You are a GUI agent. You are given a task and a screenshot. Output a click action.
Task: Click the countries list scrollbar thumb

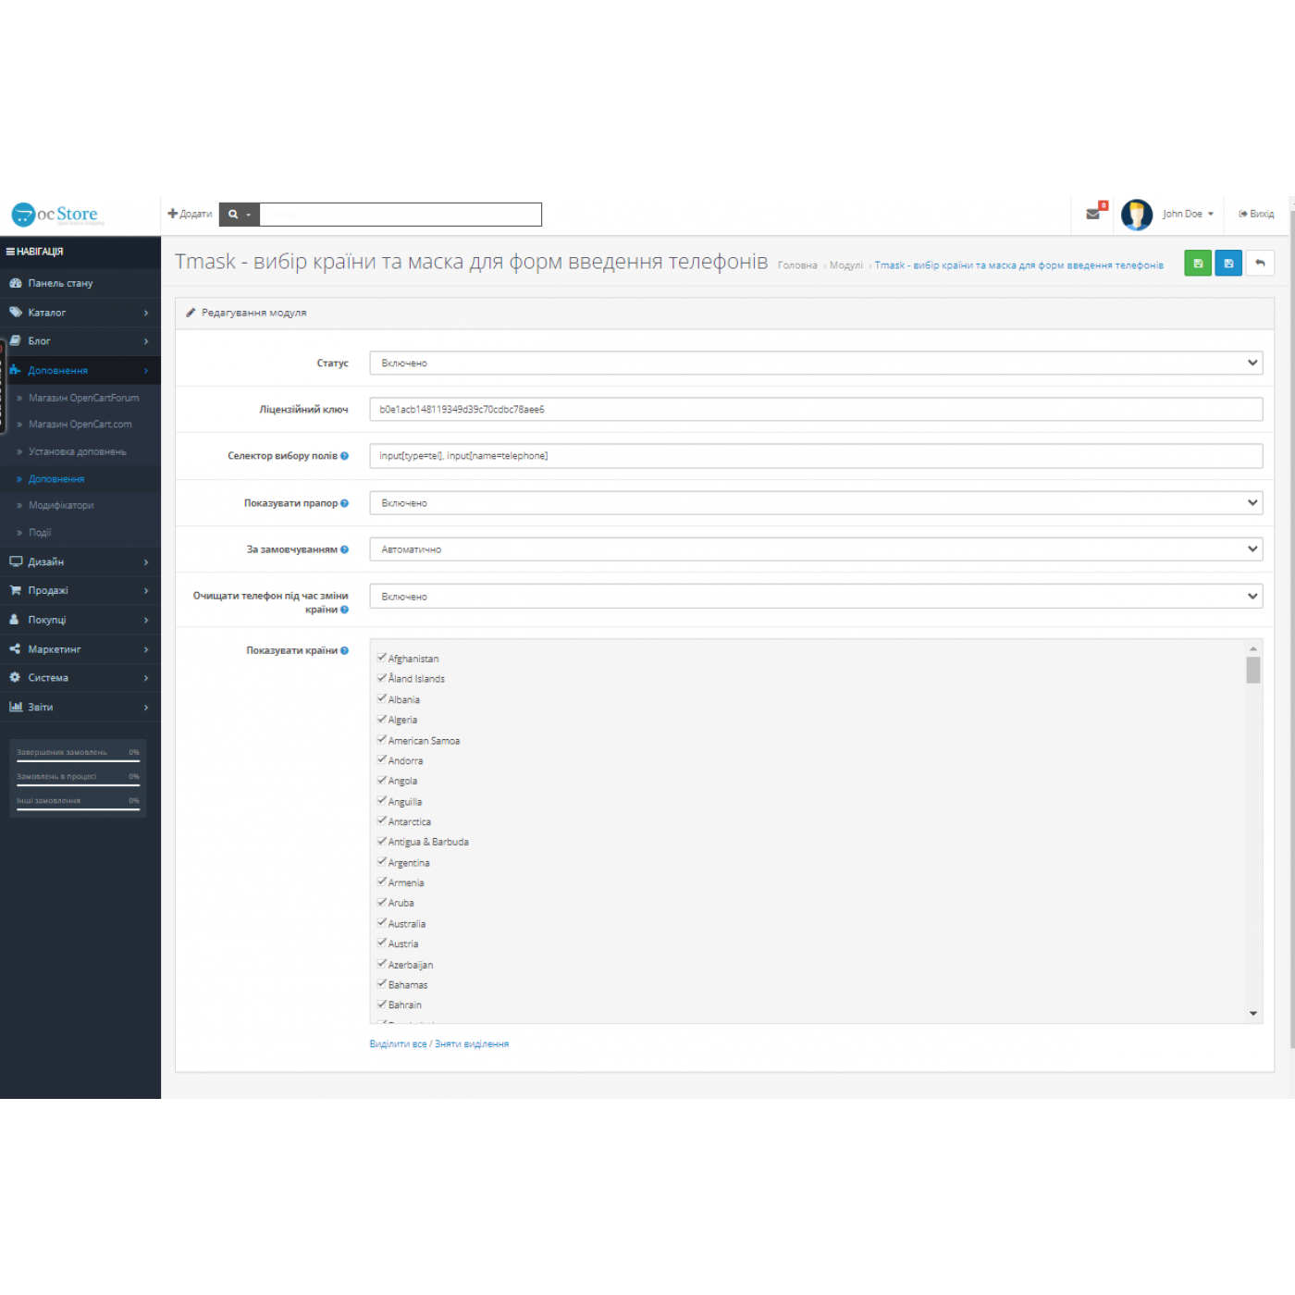point(1252,670)
